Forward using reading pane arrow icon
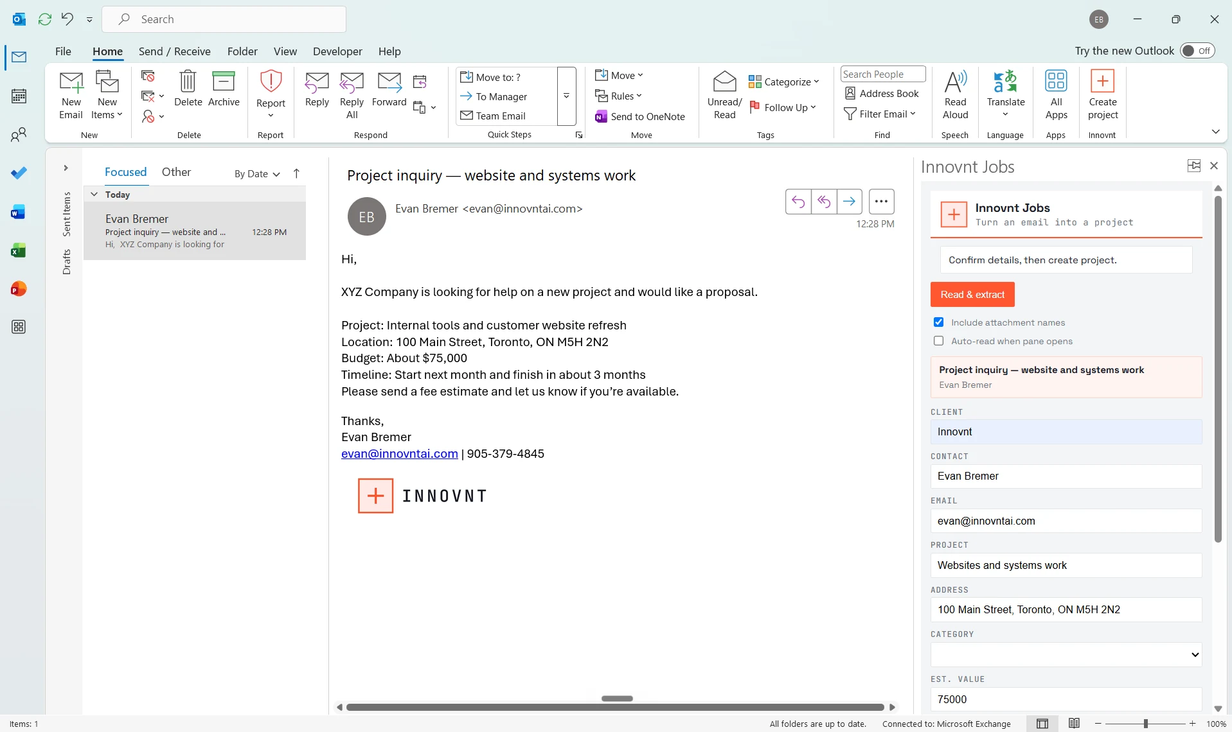Screen dimensions: 1232x732 [x=850, y=202]
